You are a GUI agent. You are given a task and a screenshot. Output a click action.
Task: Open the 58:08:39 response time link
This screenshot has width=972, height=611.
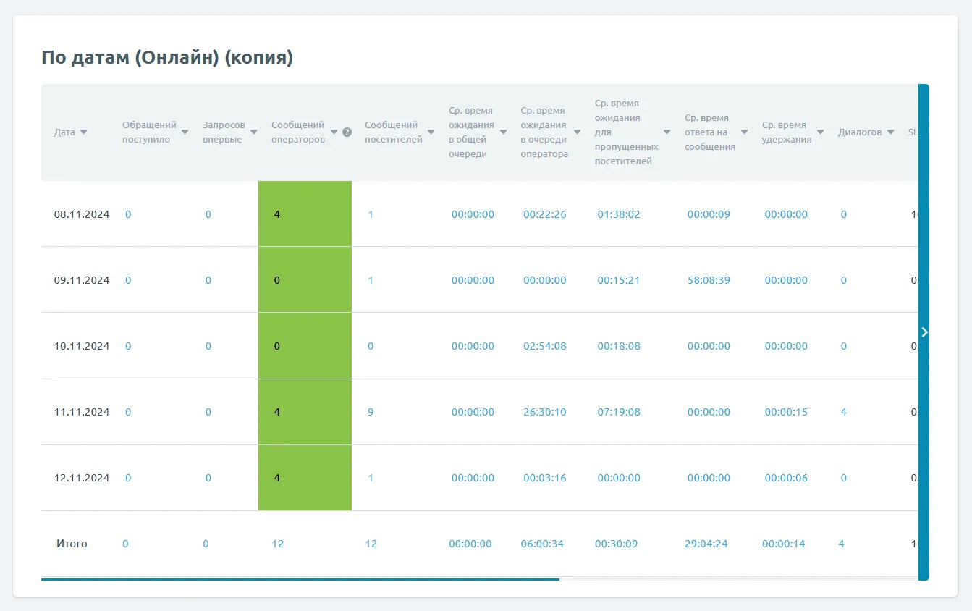[x=708, y=280]
